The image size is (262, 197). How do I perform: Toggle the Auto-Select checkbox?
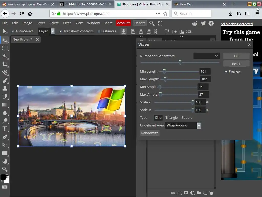tap(13, 31)
